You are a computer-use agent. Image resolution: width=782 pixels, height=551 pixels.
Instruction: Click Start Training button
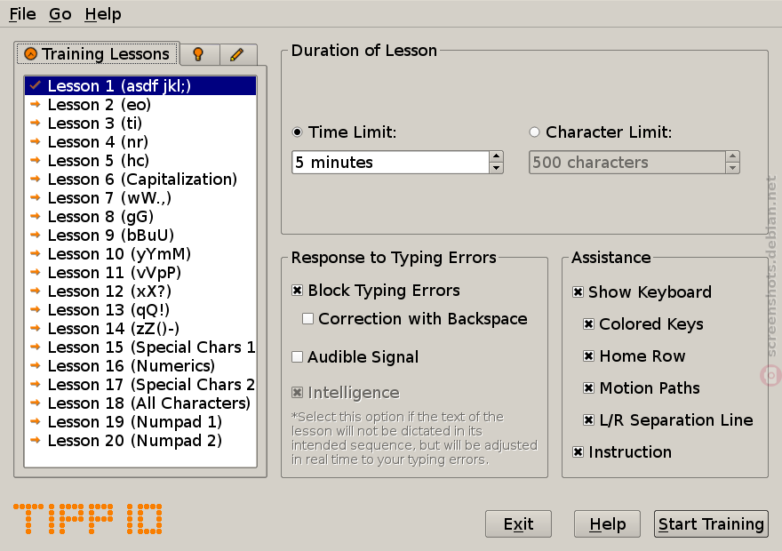click(711, 524)
